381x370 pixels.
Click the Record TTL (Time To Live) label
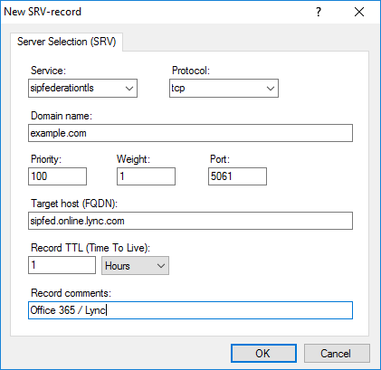pyautogui.click(x=90, y=248)
